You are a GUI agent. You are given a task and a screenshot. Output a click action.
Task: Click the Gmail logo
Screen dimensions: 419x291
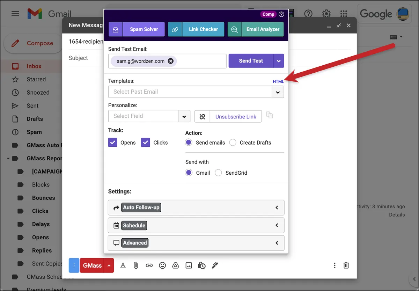point(50,14)
